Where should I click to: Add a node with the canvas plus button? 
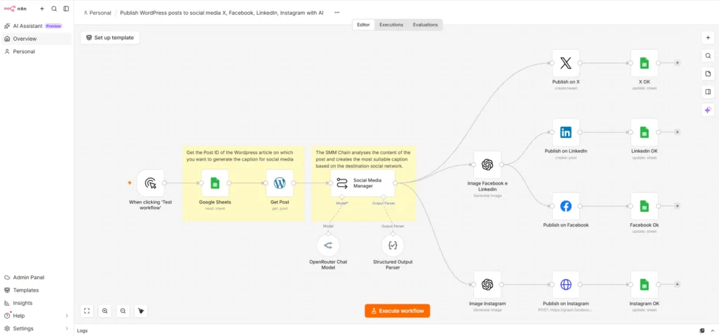tap(708, 38)
